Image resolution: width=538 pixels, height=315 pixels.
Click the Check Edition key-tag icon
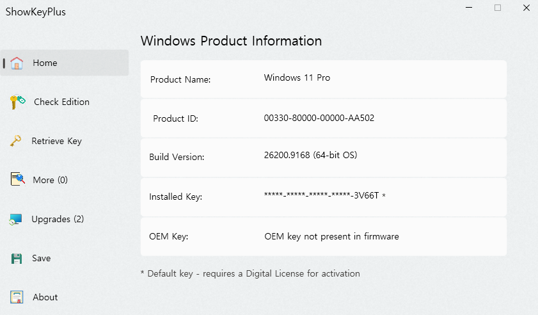point(17,102)
